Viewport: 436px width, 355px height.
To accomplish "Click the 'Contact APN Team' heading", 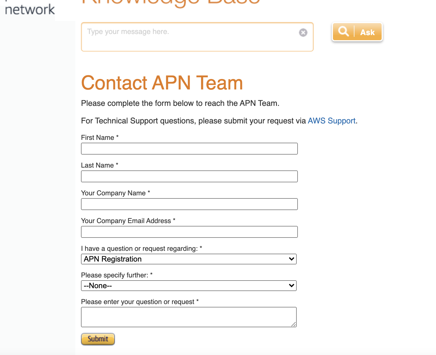I will (x=162, y=83).
